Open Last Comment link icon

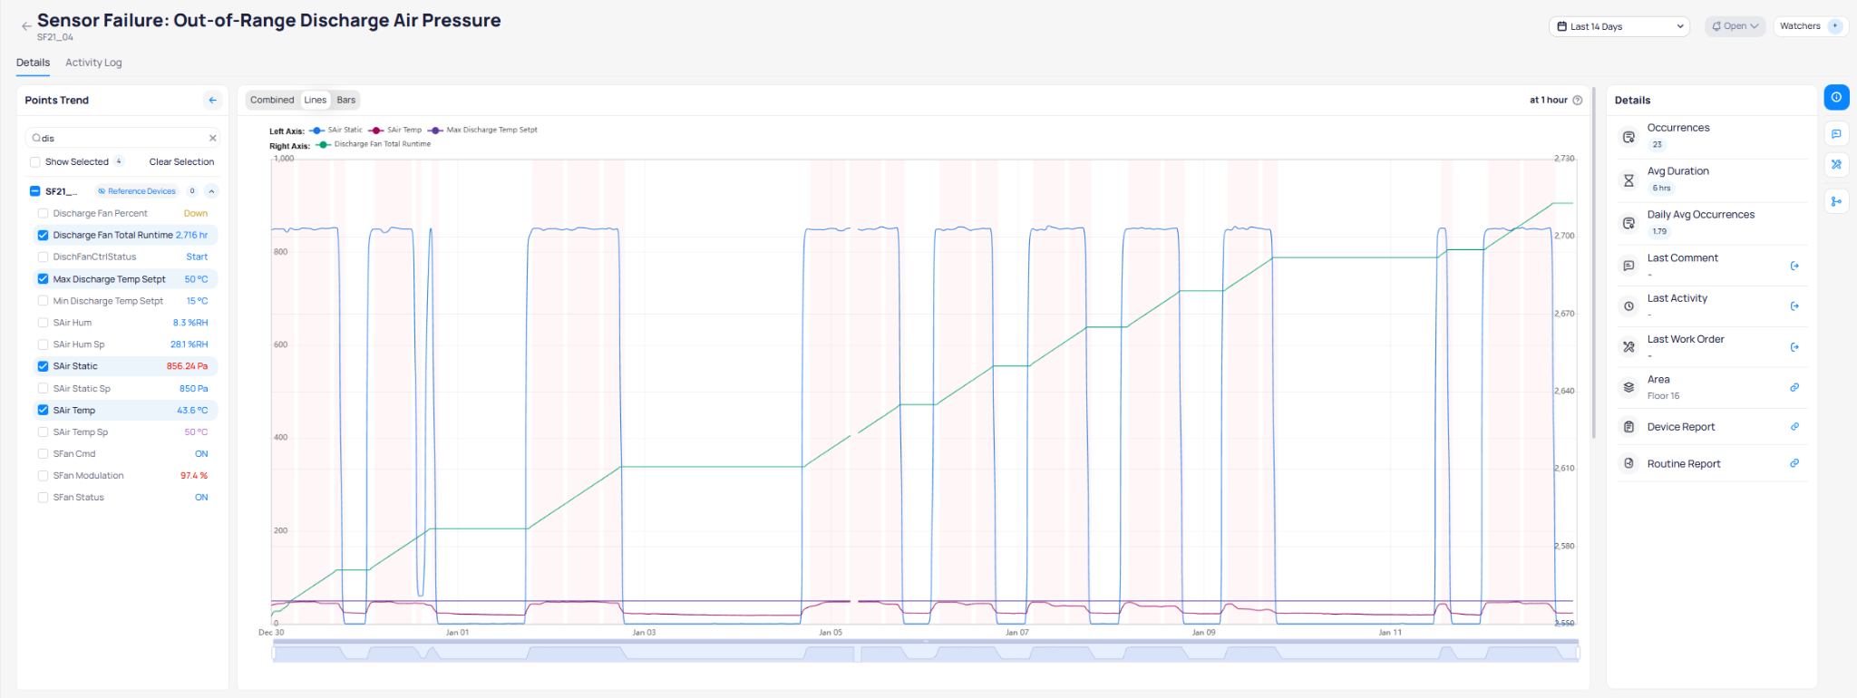pyautogui.click(x=1794, y=266)
